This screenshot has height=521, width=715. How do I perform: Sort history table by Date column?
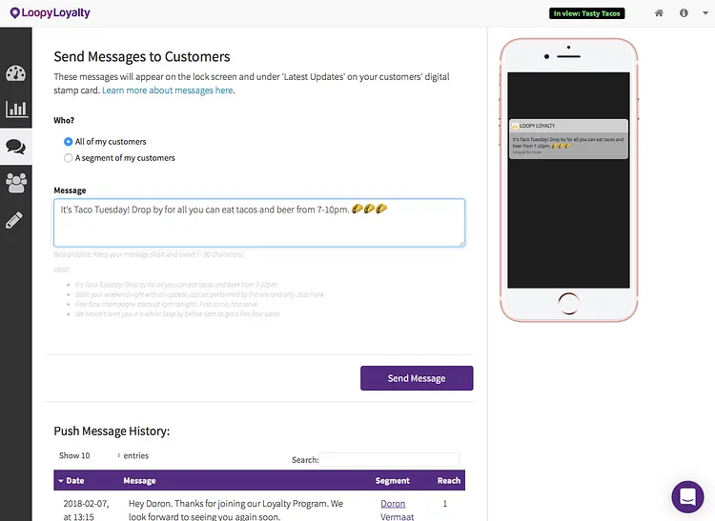tap(71, 480)
